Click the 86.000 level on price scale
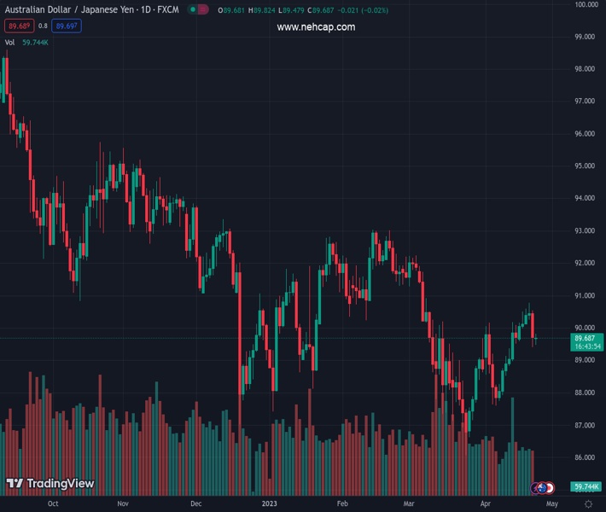Screen dimensions: 606x512 [586, 457]
